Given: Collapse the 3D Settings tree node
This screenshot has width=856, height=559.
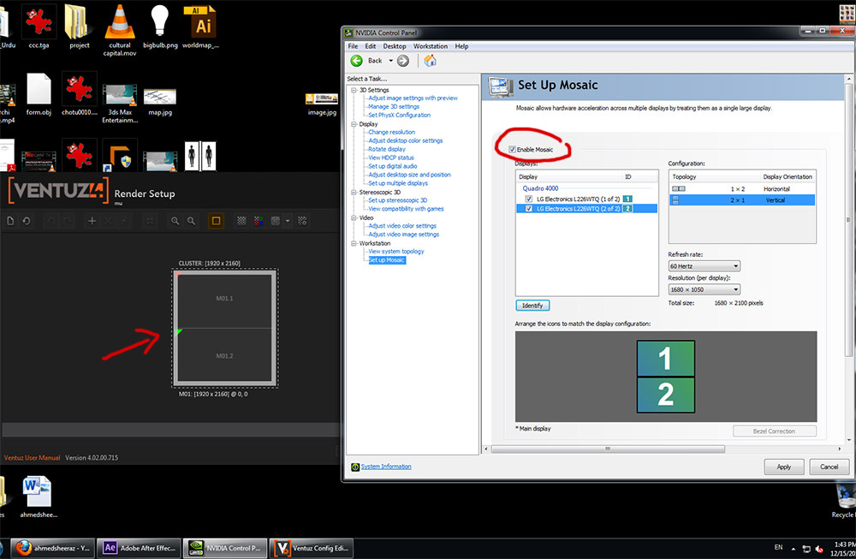Looking at the screenshot, I should [352, 90].
